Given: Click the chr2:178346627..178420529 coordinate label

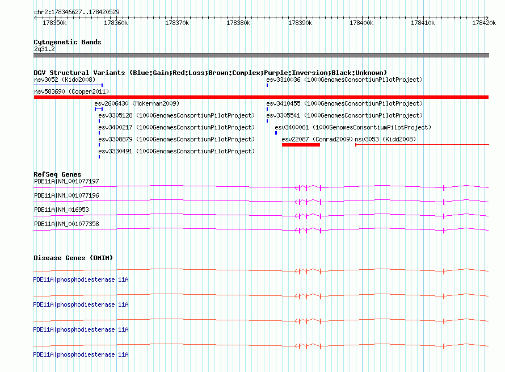Looking at the screenshot, I should coord(77,12).
